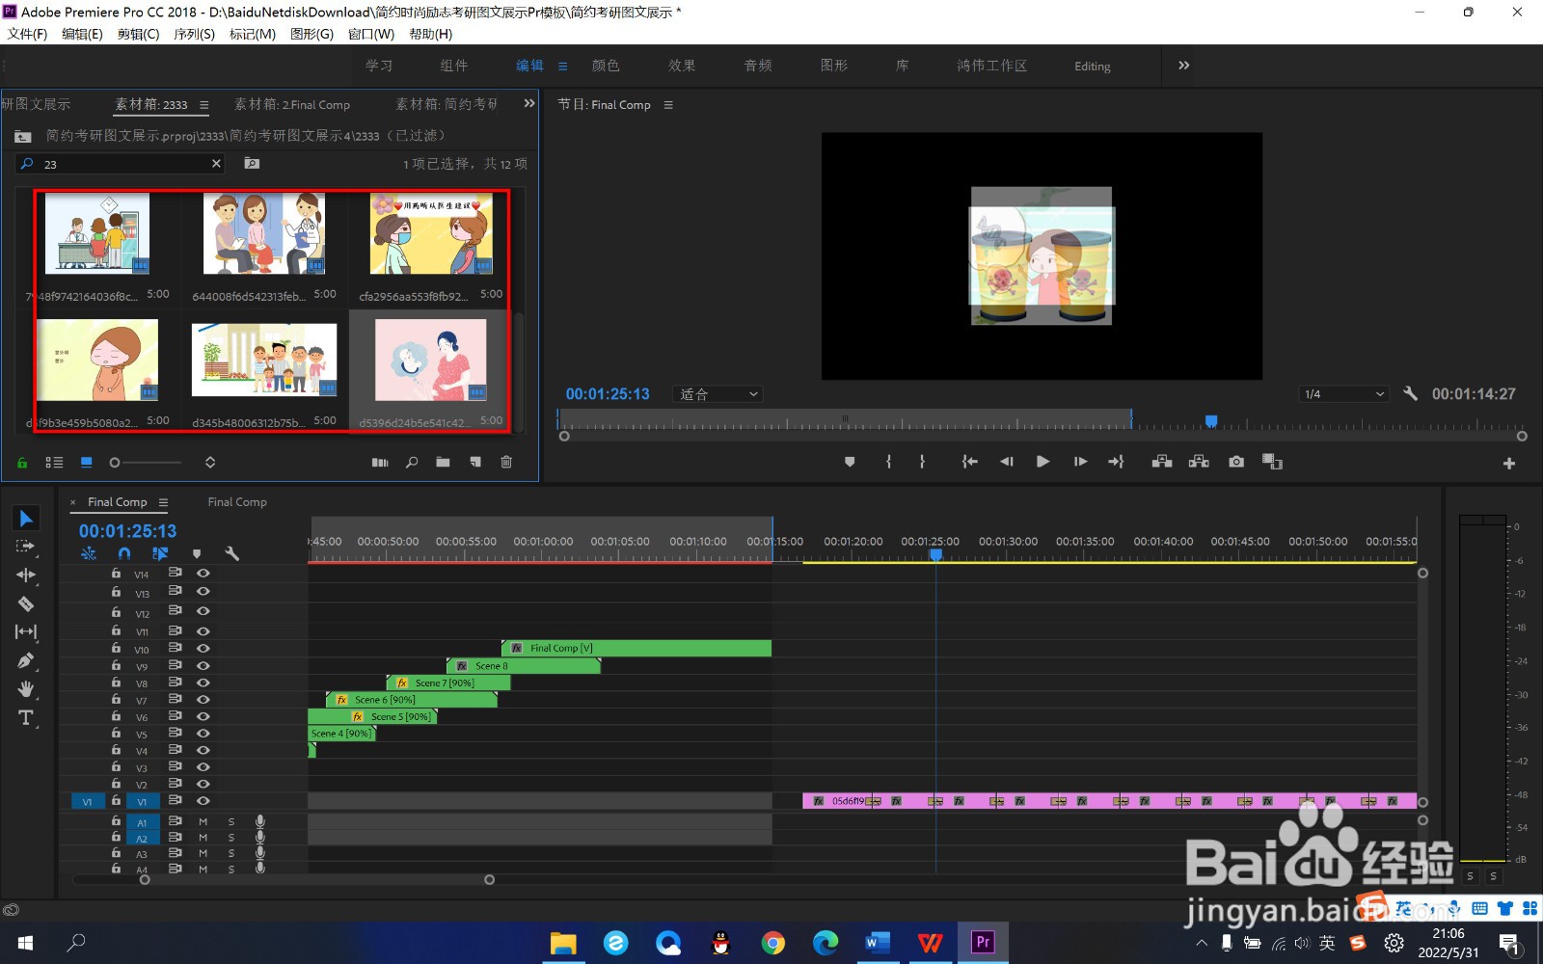Go up one bin level folder icon
The width and height of the screenshot is (1543, 964).
pos(23,136)
